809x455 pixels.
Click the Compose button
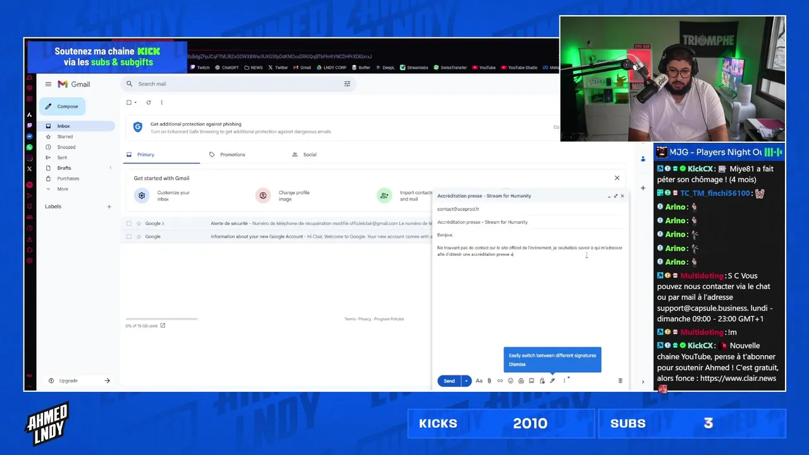(63, 106)
